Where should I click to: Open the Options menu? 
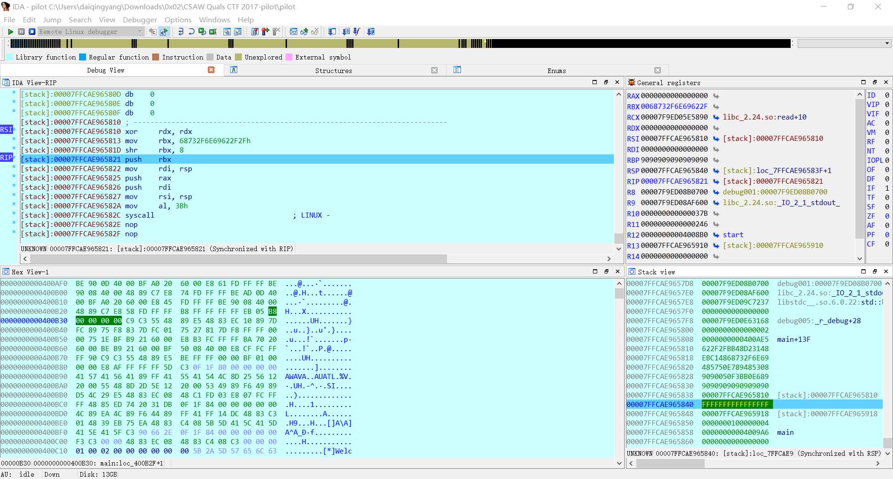[x=178, y=20]
